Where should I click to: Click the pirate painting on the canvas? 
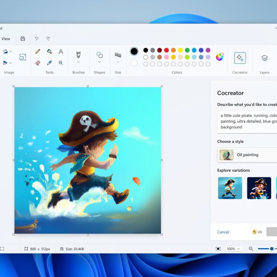tap(88, 161)
